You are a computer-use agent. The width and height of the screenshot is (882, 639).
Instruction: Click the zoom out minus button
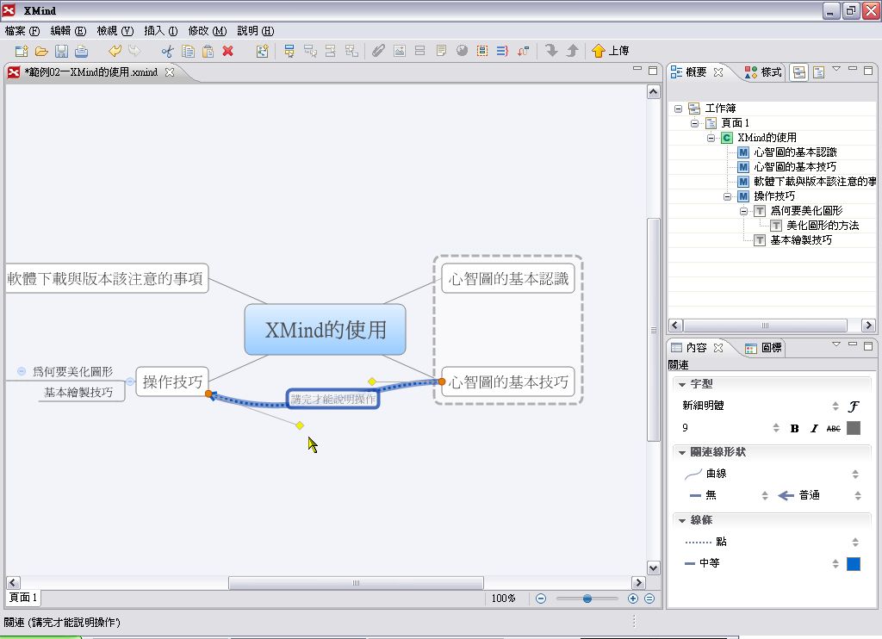coord(541,599)
